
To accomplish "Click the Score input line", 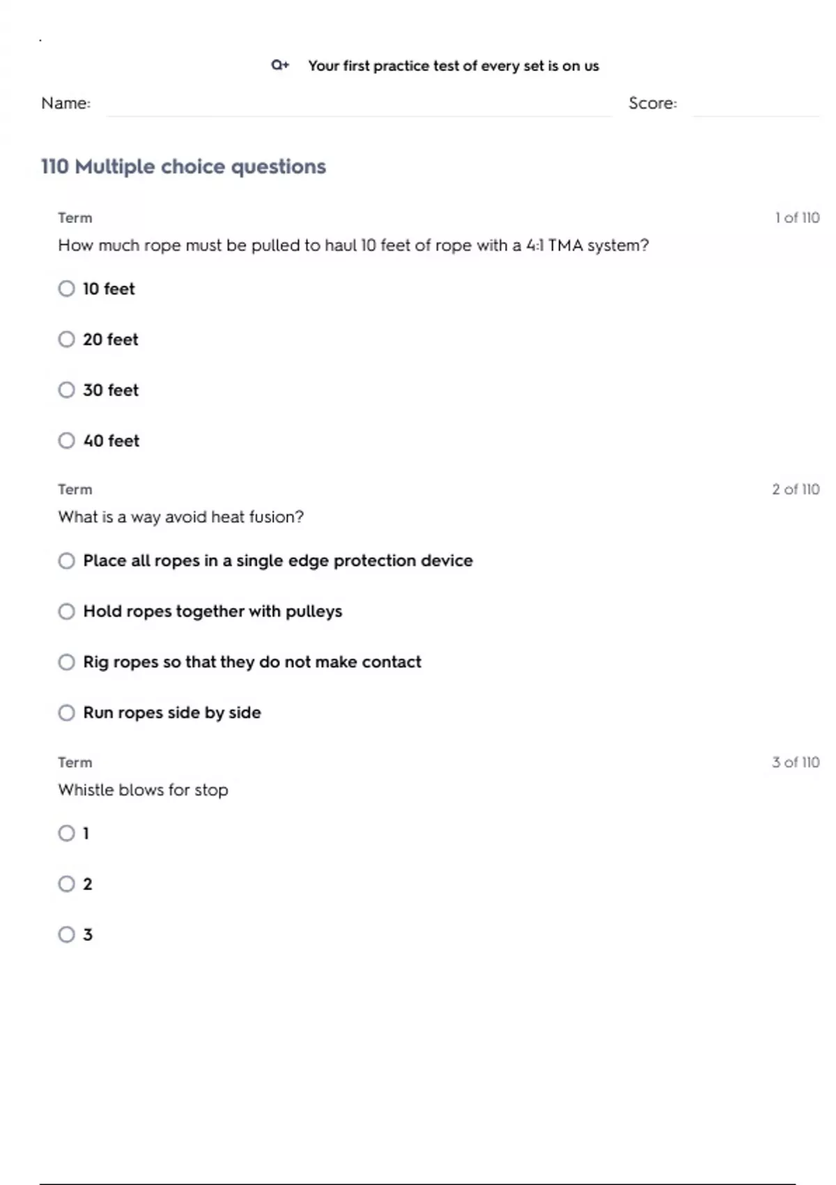I will pos(756,105).
